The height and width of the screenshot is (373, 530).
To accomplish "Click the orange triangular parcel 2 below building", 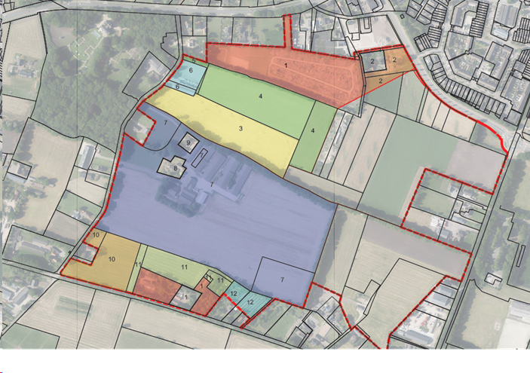I will pyautogui.click(x=381, y=80).
